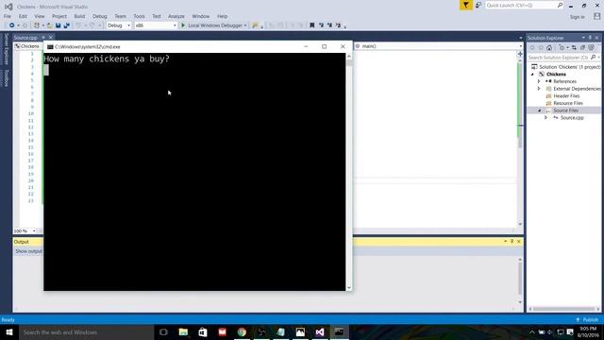
Task: Expand the Source.cpp node
Action: (x=545, y=117)
